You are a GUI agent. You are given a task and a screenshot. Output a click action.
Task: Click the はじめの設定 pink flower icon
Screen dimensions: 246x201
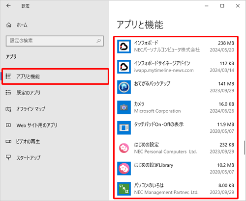click(124, 148)
